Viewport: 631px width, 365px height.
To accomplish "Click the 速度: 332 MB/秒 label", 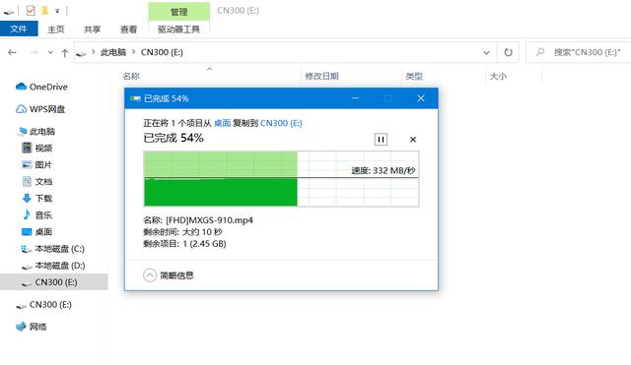I will [384, 170].
